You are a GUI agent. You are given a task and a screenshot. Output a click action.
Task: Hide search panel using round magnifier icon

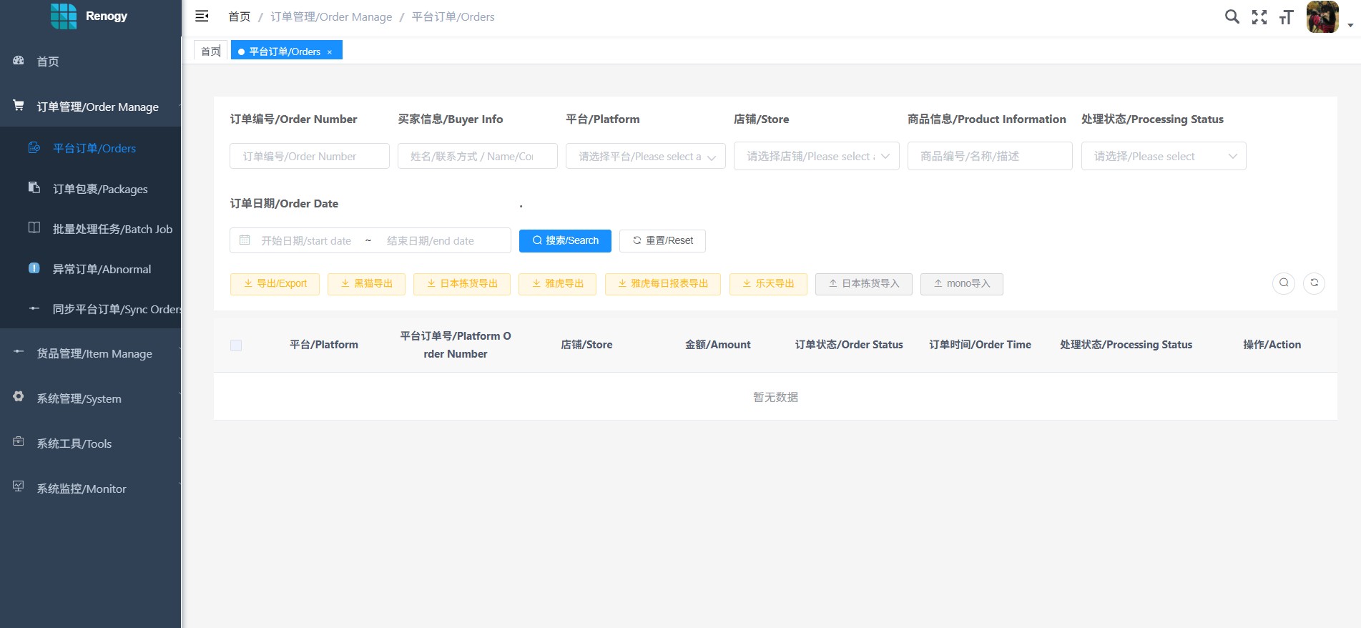click(x=1284, y=283)
